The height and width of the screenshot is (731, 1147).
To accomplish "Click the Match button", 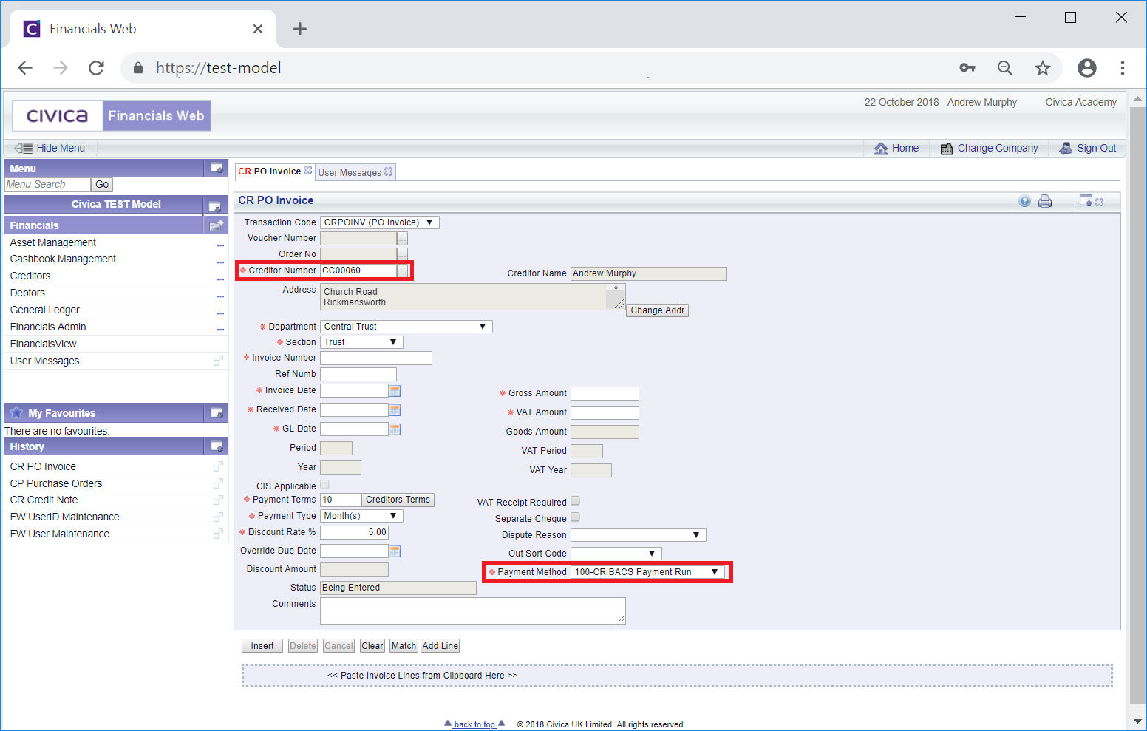I will tap(404, 646).
